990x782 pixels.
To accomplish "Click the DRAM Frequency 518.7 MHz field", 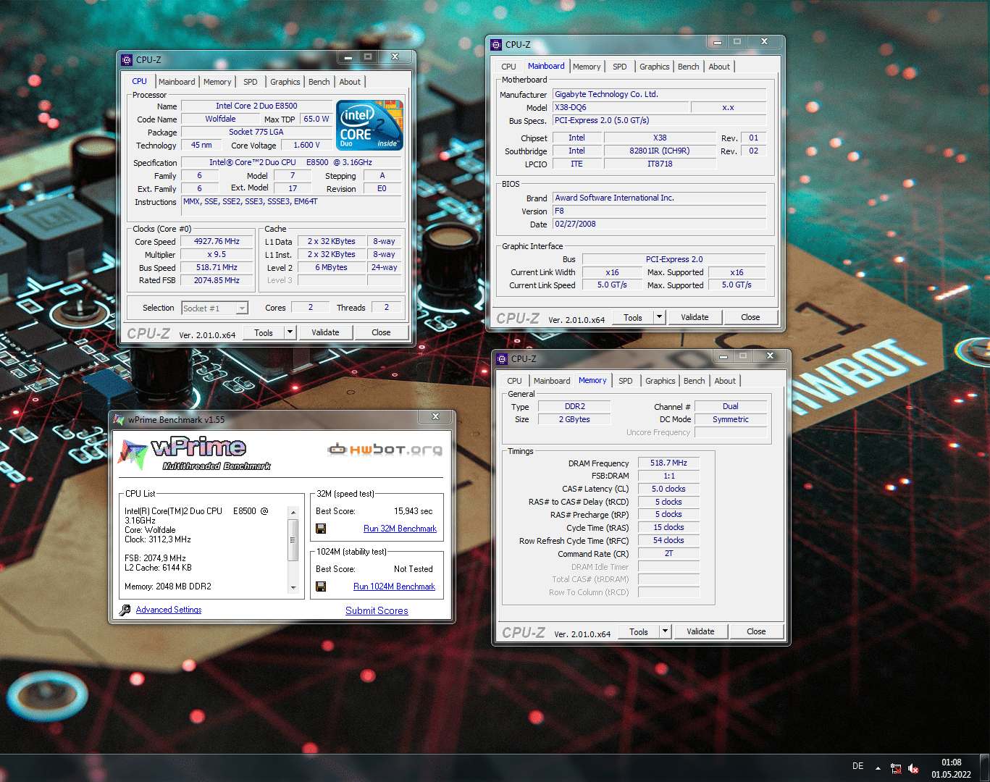I will click(x=668, y=463).
